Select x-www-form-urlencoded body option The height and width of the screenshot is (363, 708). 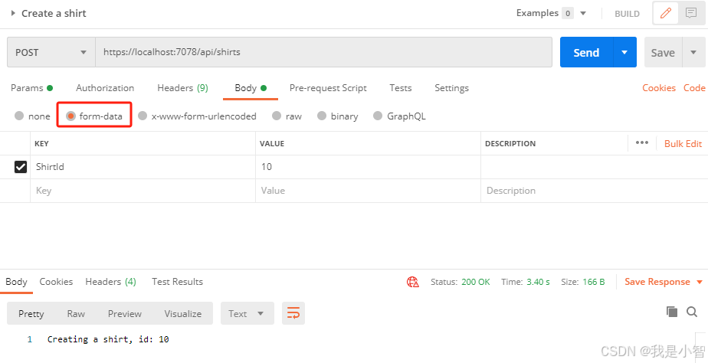[x=143, y=116]
